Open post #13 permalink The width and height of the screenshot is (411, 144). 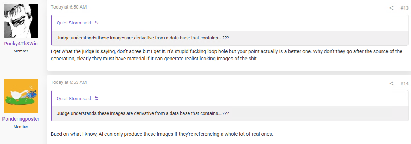(x=405, y=8)
